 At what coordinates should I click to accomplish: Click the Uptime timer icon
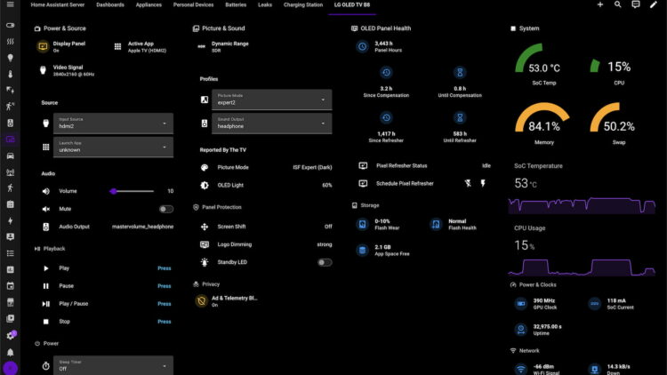521,330
